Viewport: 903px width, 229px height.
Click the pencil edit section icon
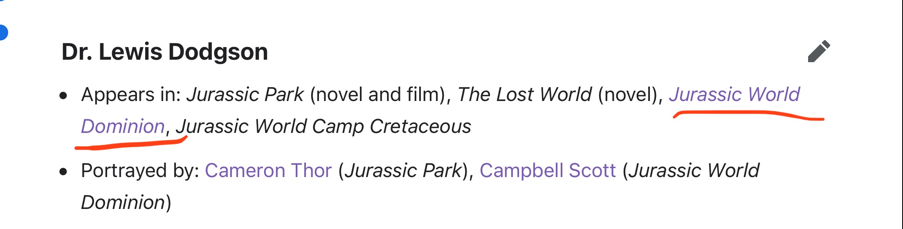pos(819,51)
